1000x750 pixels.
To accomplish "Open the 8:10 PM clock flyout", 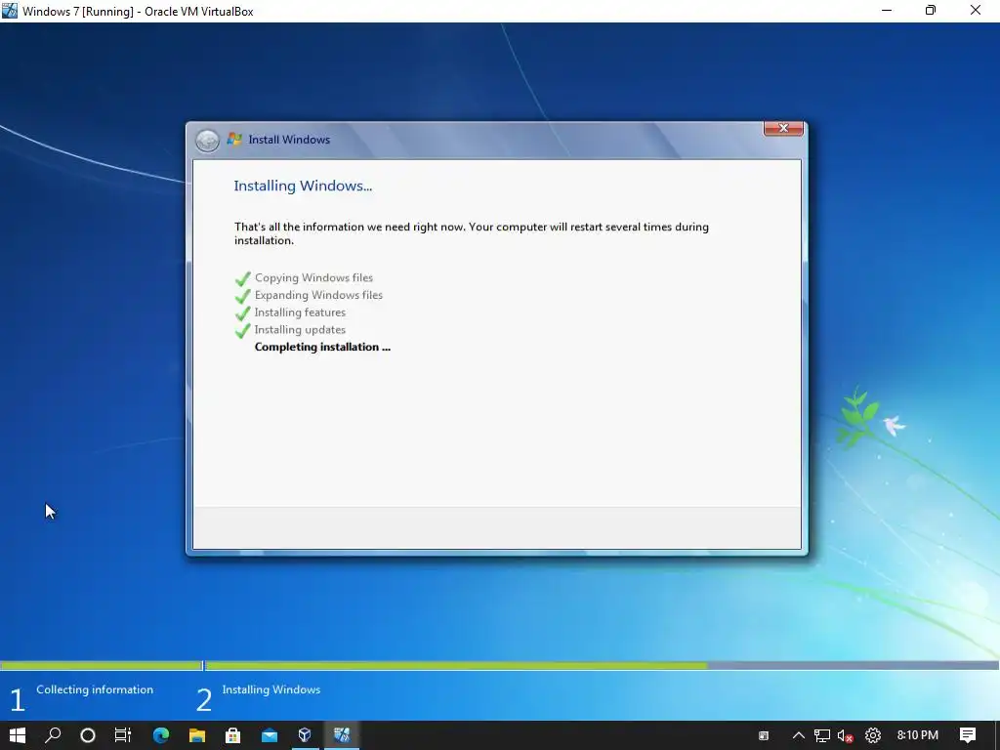I will coord(917,735).
